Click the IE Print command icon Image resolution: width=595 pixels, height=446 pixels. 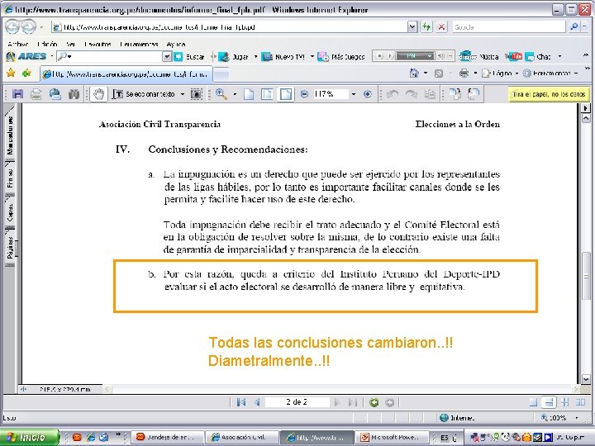coord(464,73)
